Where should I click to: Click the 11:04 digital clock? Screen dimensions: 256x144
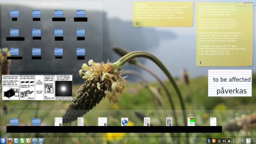pyautogui.click(x=238, y=141)
